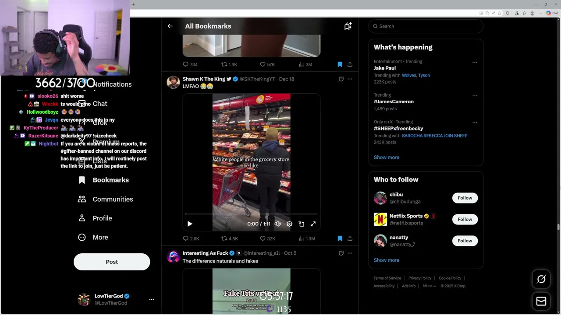Screen dimensions: 561x315
Task: Open Grok action on Interesting As Fuck post
Action: pyautogui.click(x=341, y=253)
